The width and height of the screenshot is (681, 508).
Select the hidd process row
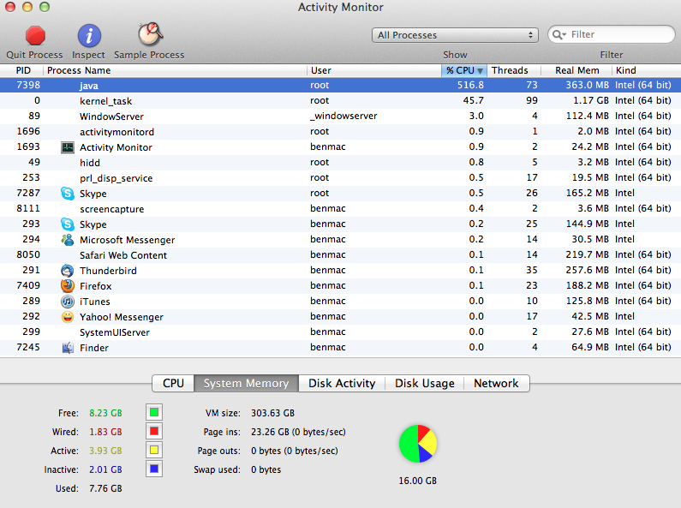click(341, 163)
